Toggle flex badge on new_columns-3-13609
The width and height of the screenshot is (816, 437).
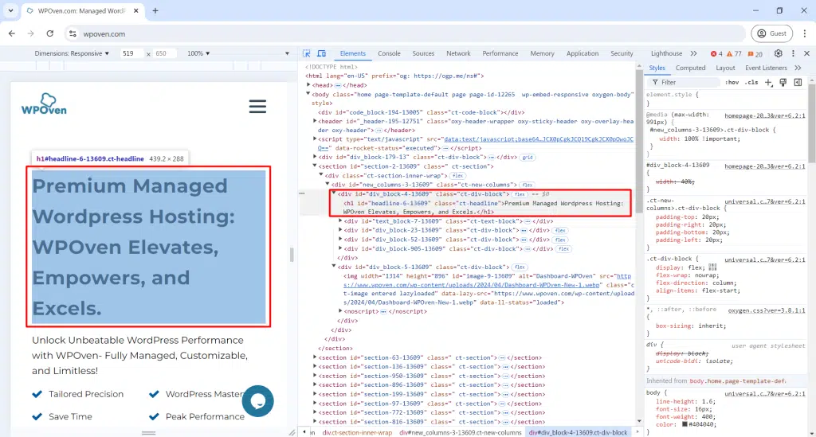click(x=528, y=185)
